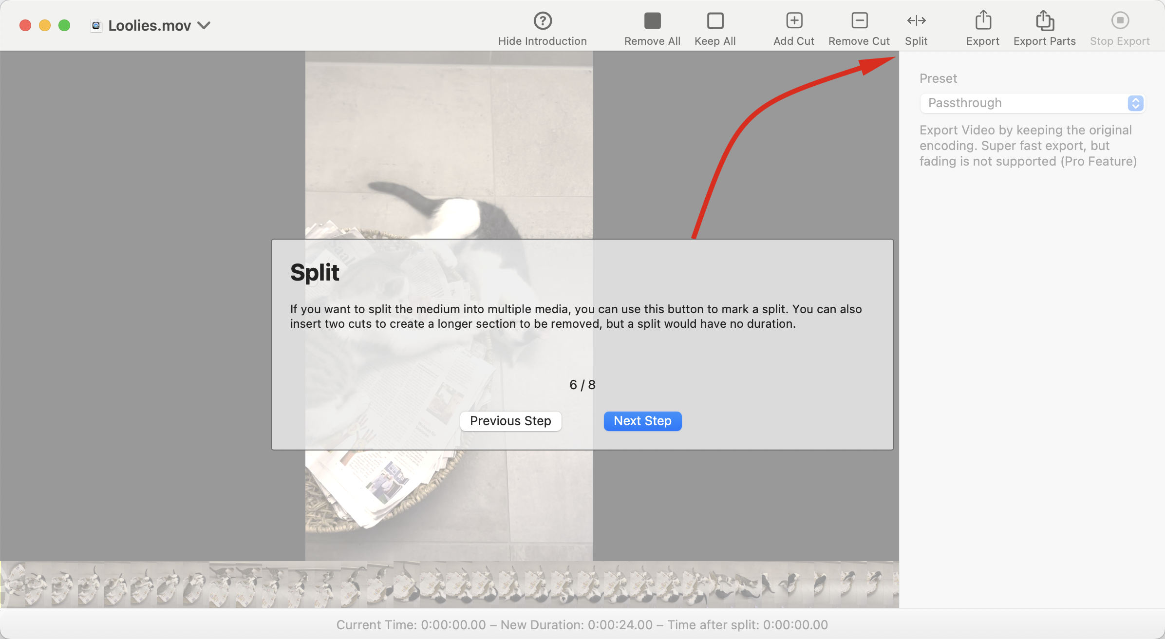Viewport: 1165px width, 639px height.
Task: Go back with Previous Step button
Action: coord(510,421)
